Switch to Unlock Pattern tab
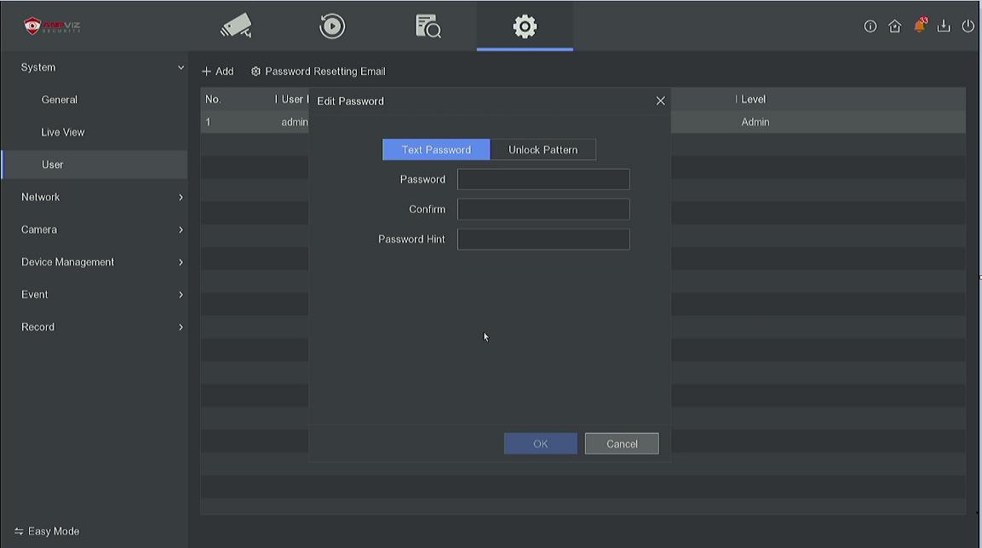This screenshot has width=982, height=548. (543, 150)
